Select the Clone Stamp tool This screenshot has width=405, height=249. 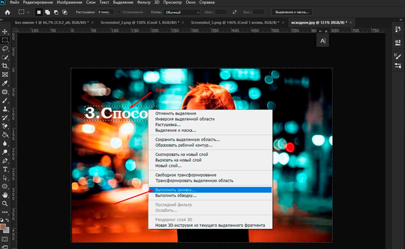coord(5,109)
